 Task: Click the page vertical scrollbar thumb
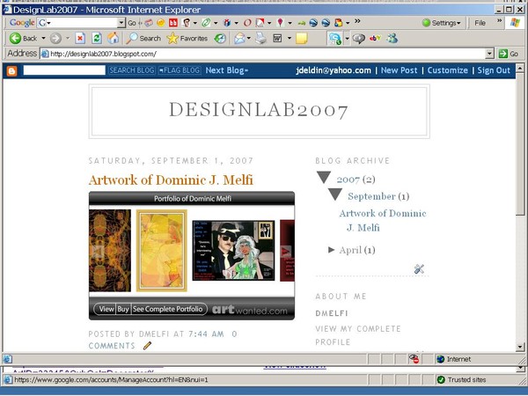pos(520,143)
